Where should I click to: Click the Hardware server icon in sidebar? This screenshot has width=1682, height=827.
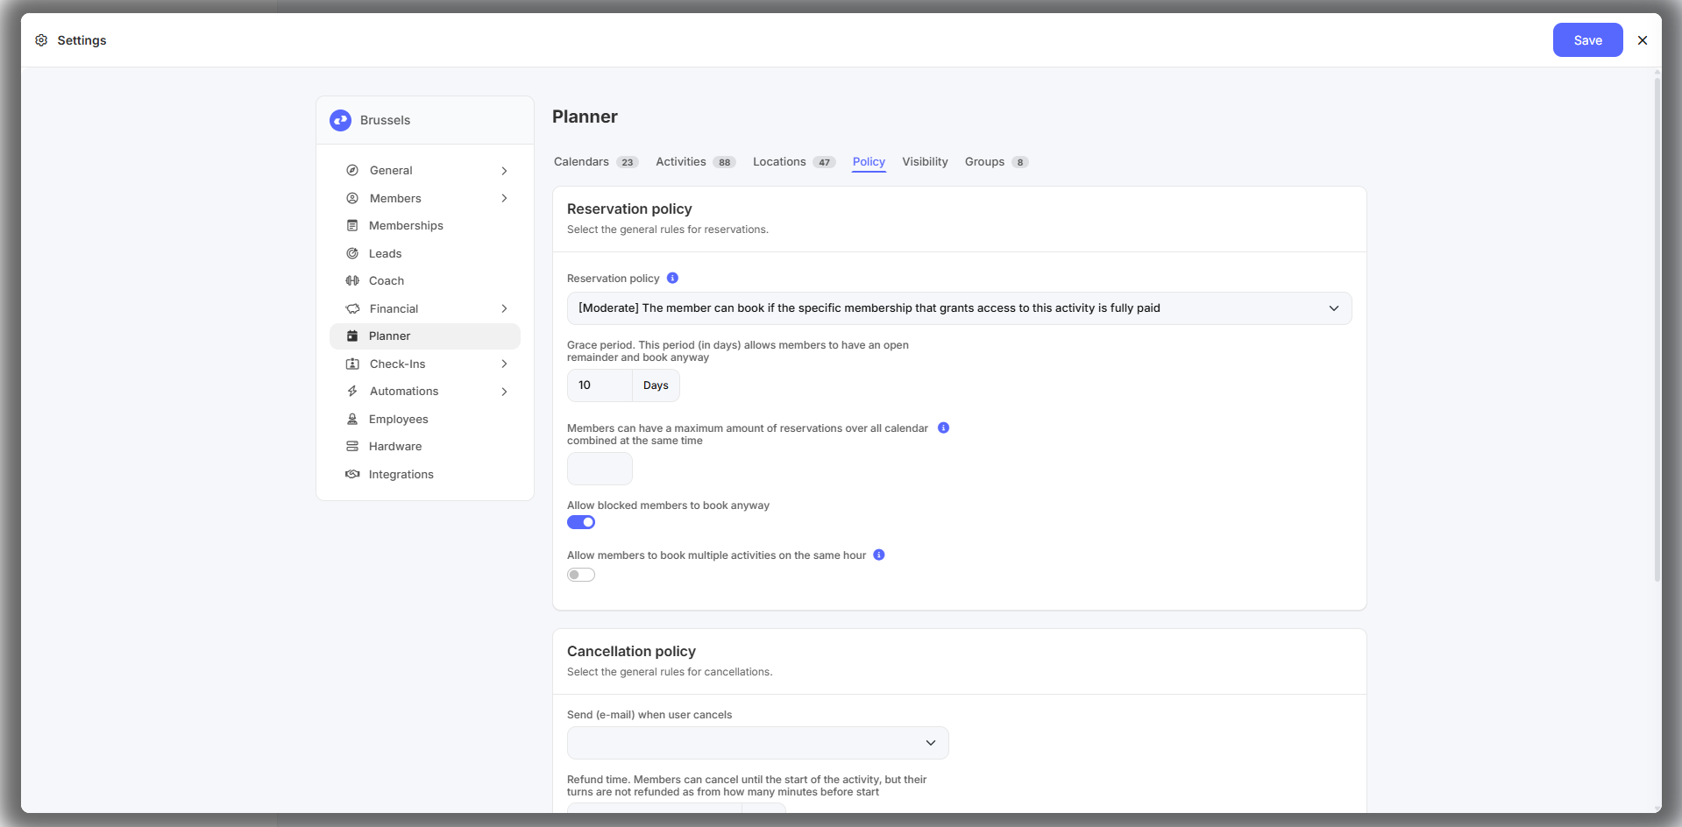352,446
